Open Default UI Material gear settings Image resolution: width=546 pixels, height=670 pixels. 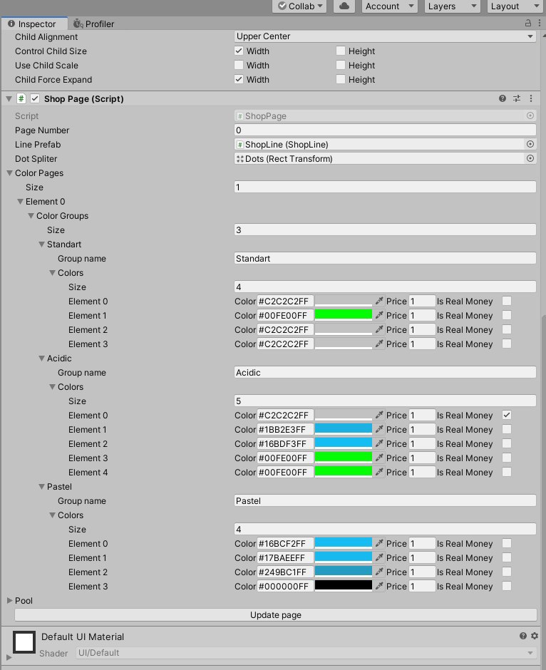(x=535, y=636)
